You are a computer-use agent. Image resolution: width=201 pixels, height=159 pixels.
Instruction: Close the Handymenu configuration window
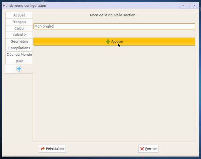195,6
